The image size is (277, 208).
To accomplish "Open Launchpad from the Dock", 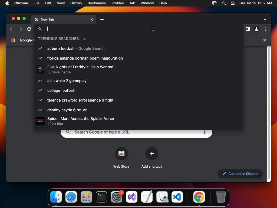I will pos(86,197).
